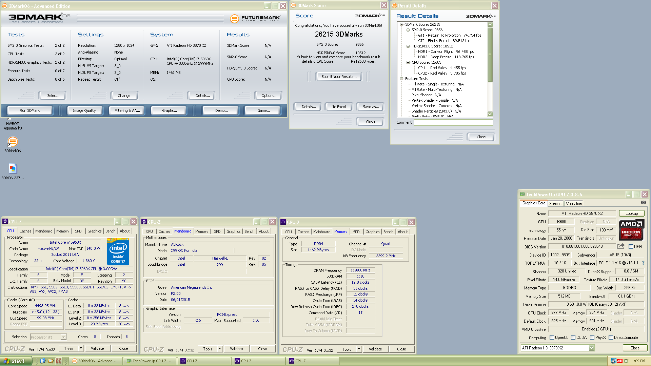
Task: Toggle the PhysX checkbox
Action: point(592,338)
